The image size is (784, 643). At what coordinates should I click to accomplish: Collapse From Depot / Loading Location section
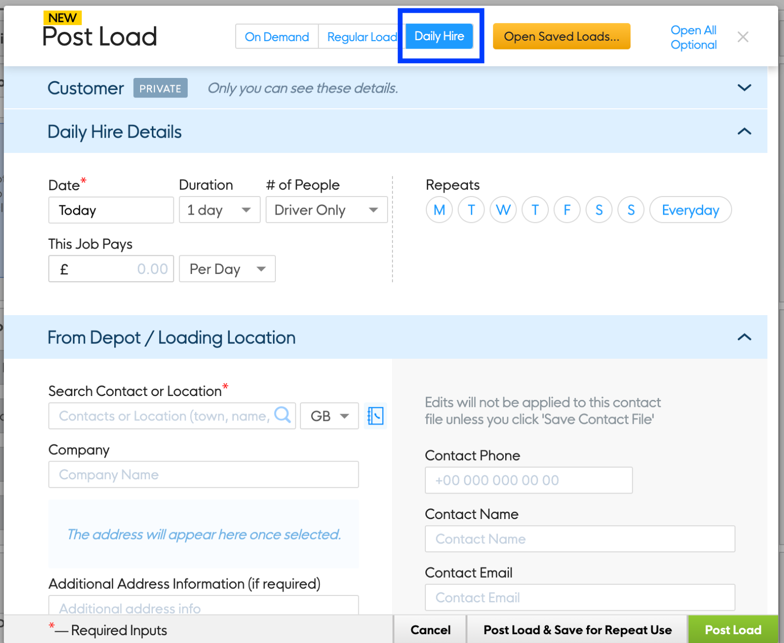pos(744,337)
